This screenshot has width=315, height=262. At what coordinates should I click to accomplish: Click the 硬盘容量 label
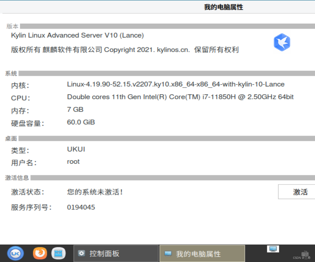(x=27, y=124)
